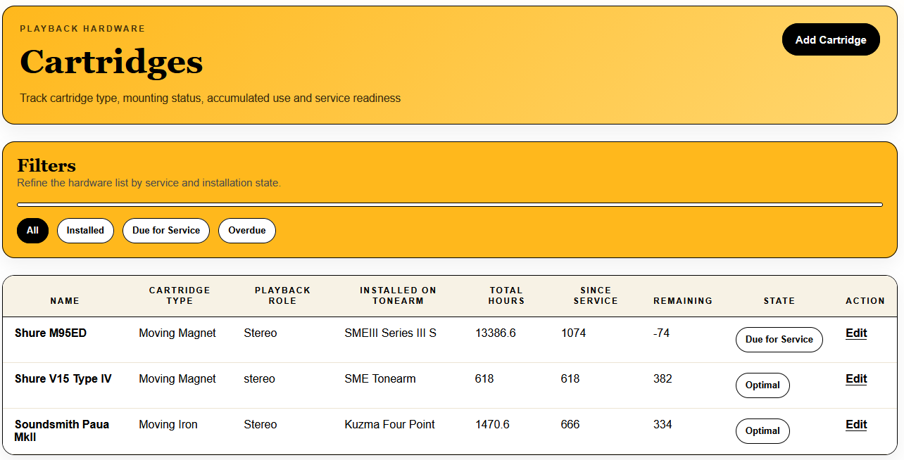Screen dimensions: 904x460
Task: Select the All filter pill
Action: coord(32,230)
